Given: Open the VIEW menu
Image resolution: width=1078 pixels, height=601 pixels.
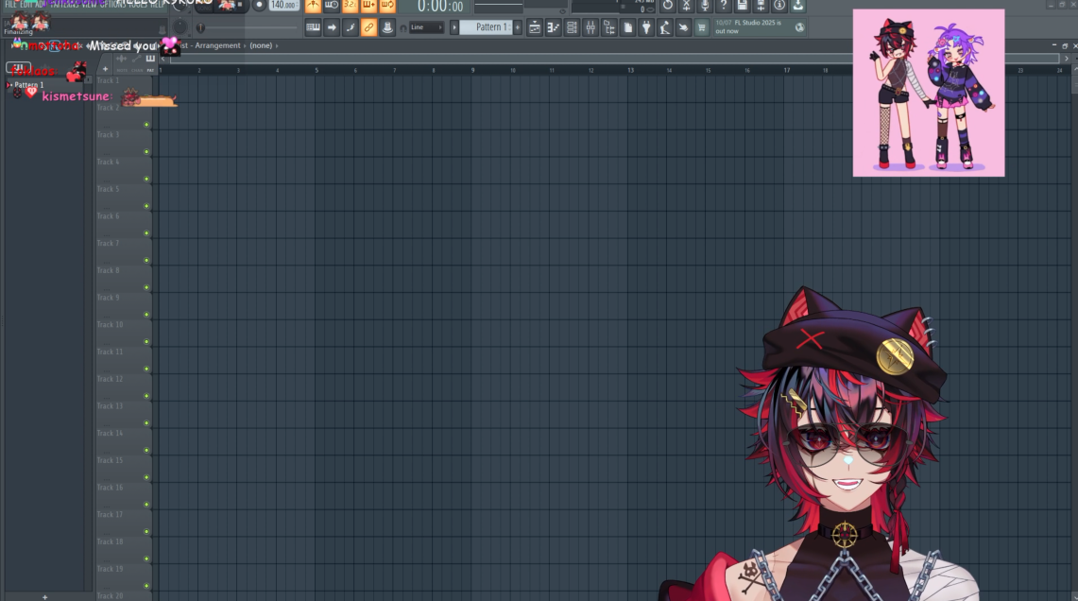Looking at the screenshot, I should (x=89, y=4).
